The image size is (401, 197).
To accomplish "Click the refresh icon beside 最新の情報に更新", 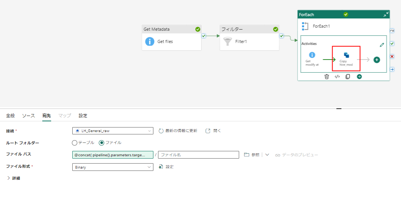I will tap(161, 131).
